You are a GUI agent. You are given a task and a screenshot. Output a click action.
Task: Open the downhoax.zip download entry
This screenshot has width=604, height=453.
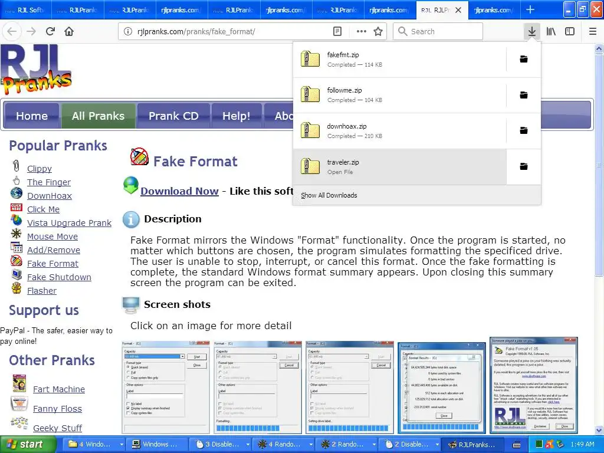tap(399, 131)
